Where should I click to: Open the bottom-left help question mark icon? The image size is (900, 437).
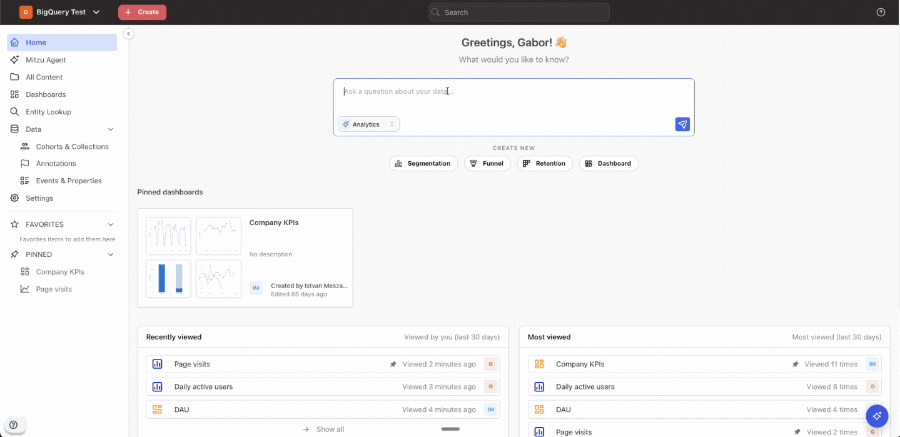pos(13,424)
